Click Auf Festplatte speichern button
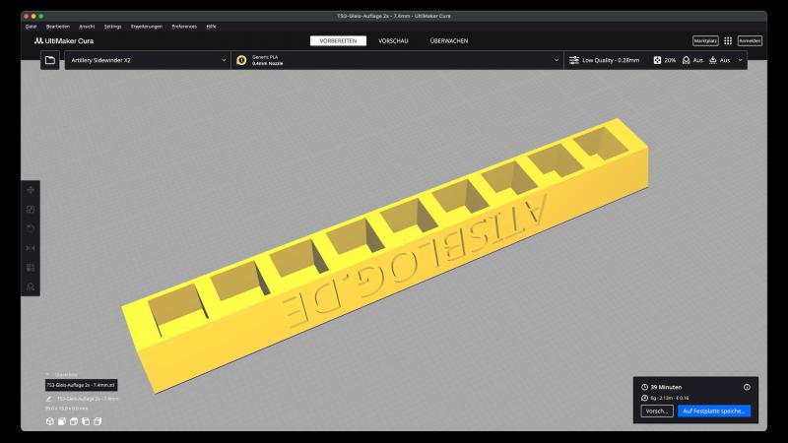Image resolution: width=788 pixels, height=443 pixels. (714, 411)
